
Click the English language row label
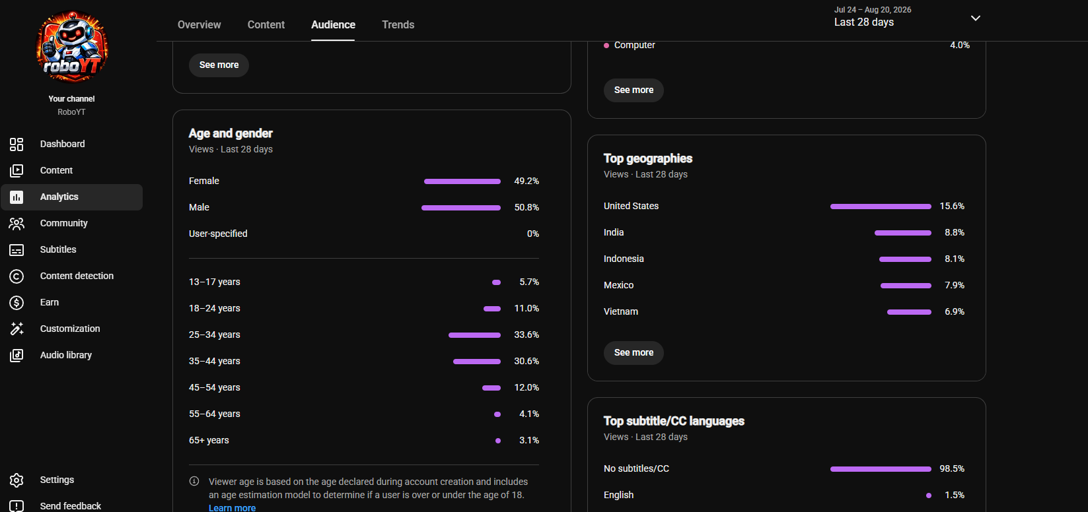[618, 495]
